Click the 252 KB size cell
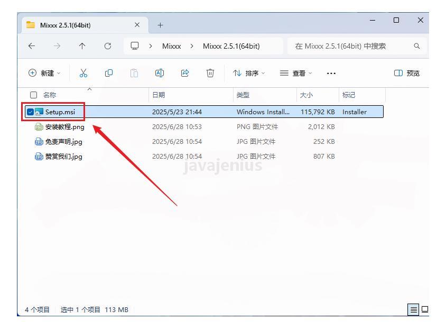 click(324, 141)
